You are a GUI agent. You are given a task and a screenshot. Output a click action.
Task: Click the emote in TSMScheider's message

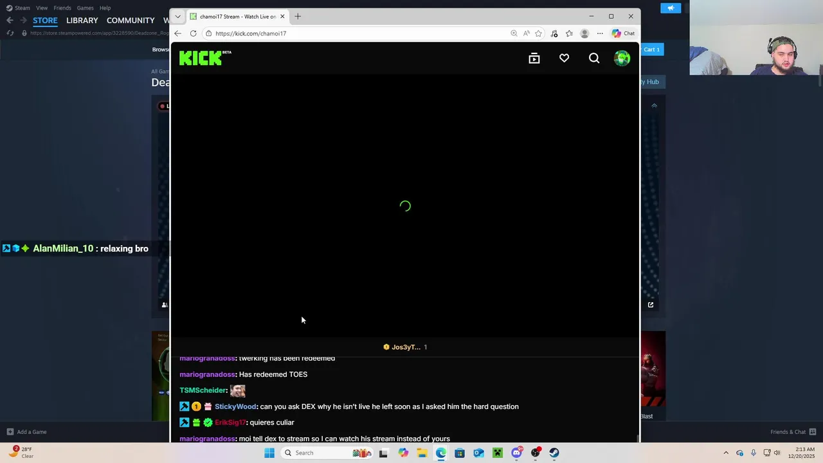pyautogui.click(x=238, y=390)
